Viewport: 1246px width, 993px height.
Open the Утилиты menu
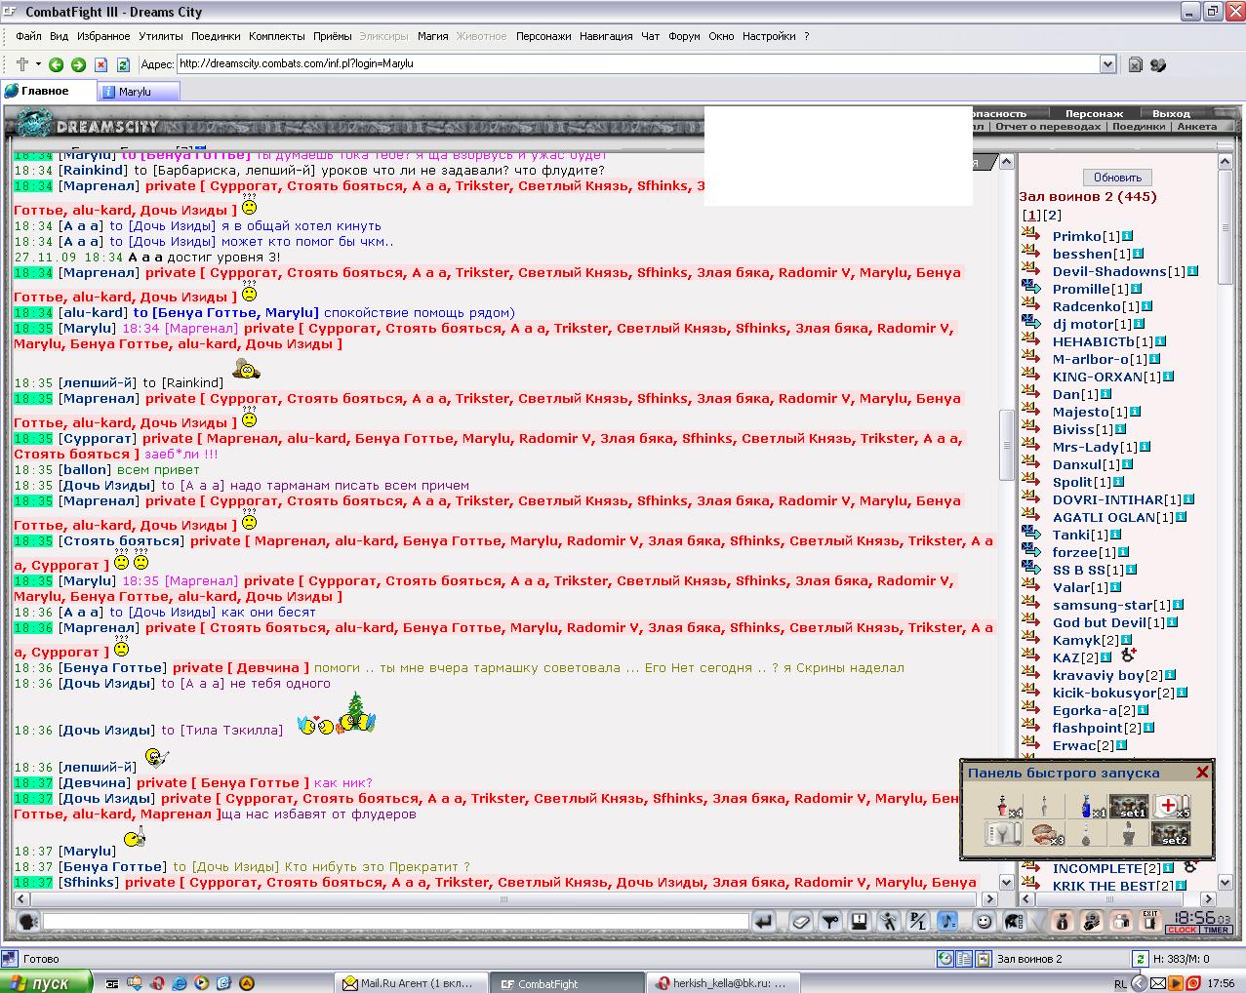161,36
